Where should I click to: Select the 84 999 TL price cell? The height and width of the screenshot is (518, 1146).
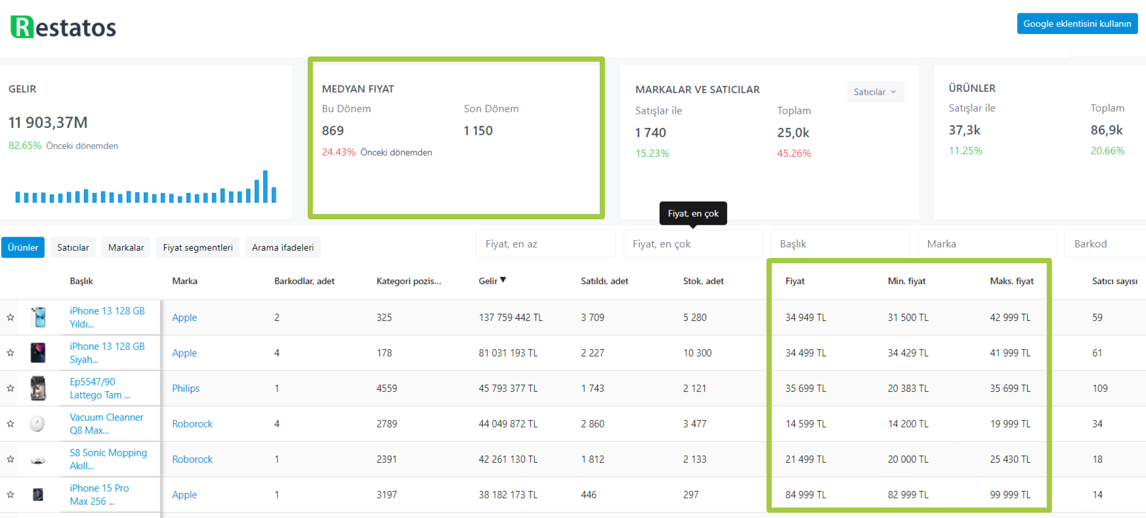[x=806, y=494]
